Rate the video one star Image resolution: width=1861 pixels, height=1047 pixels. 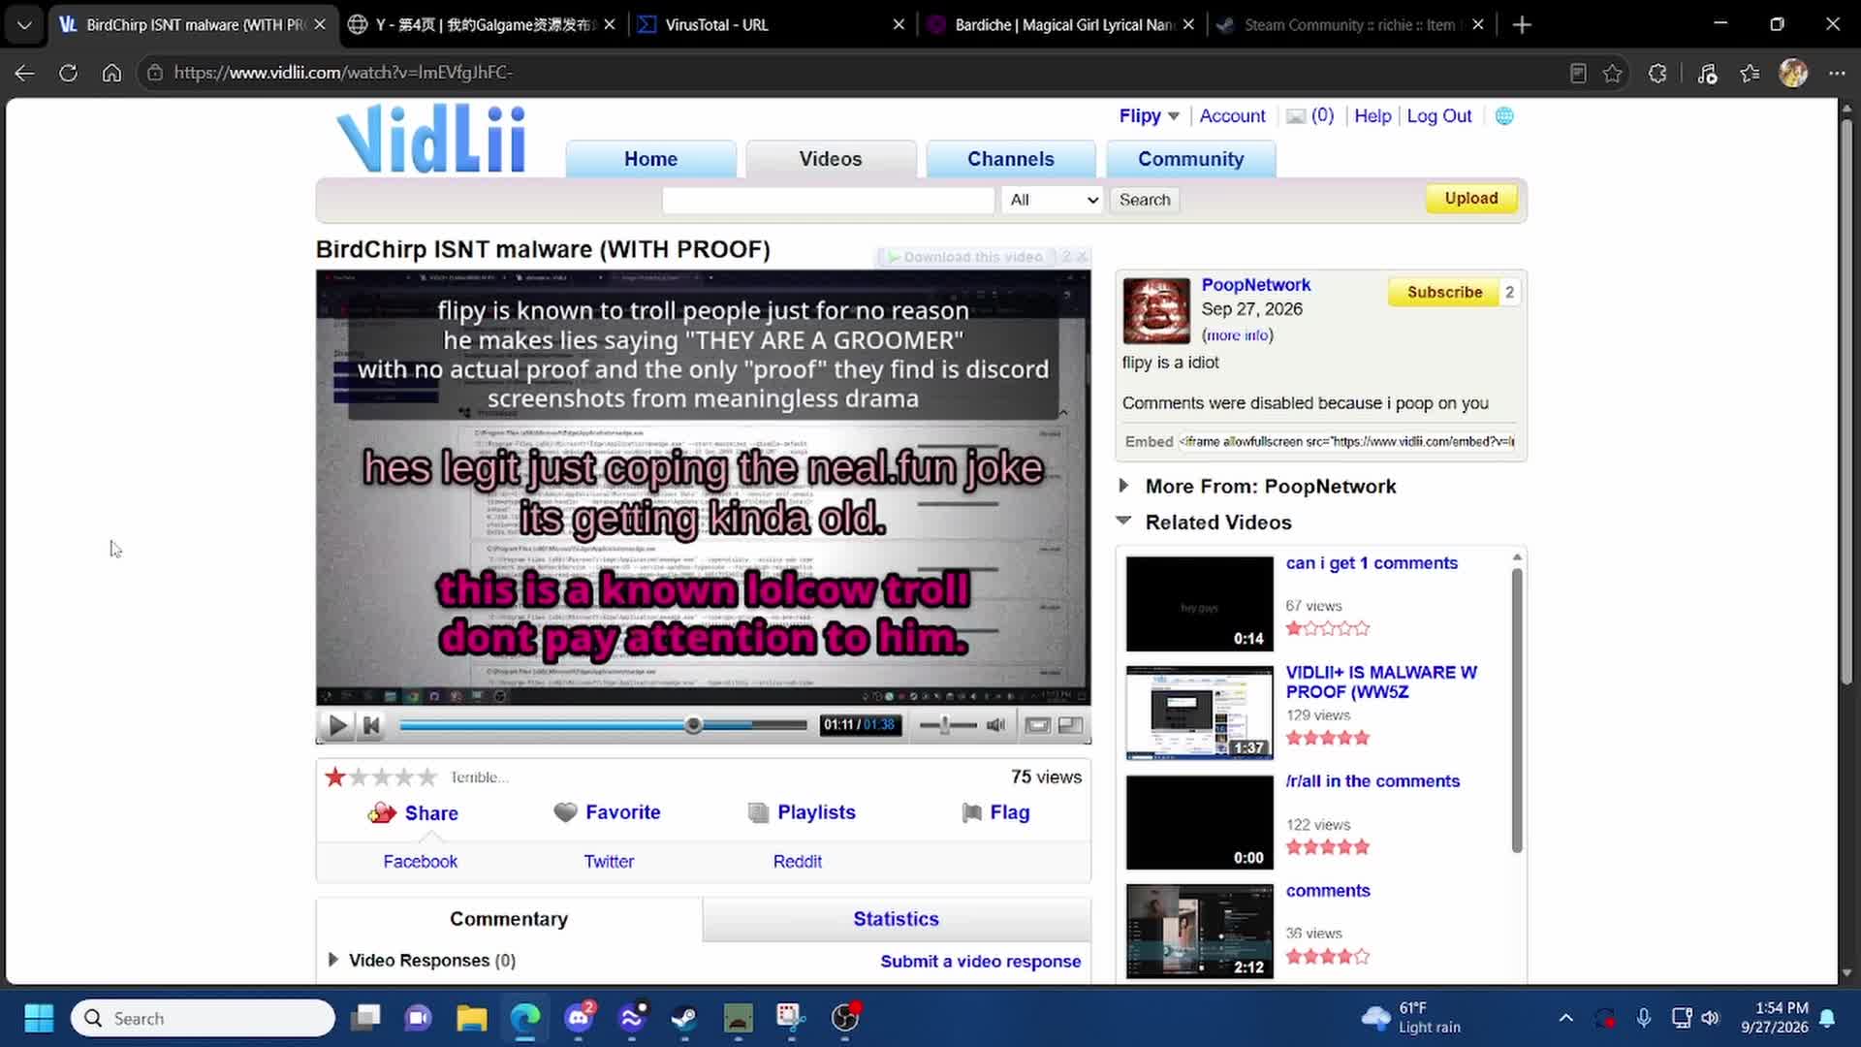tap(335, 777)
